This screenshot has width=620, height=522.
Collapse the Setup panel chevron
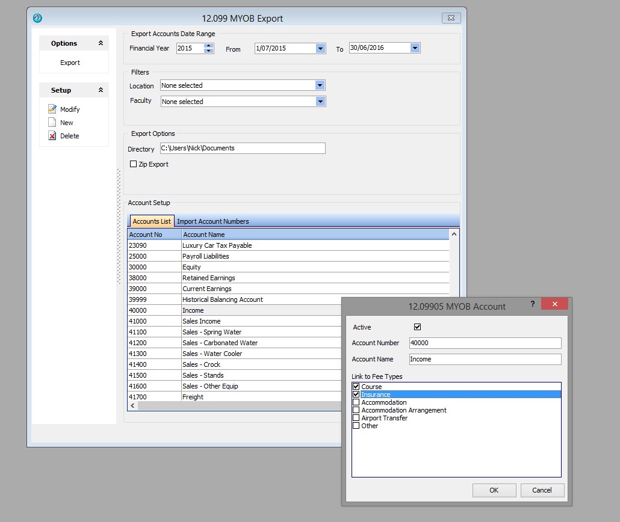101,90
